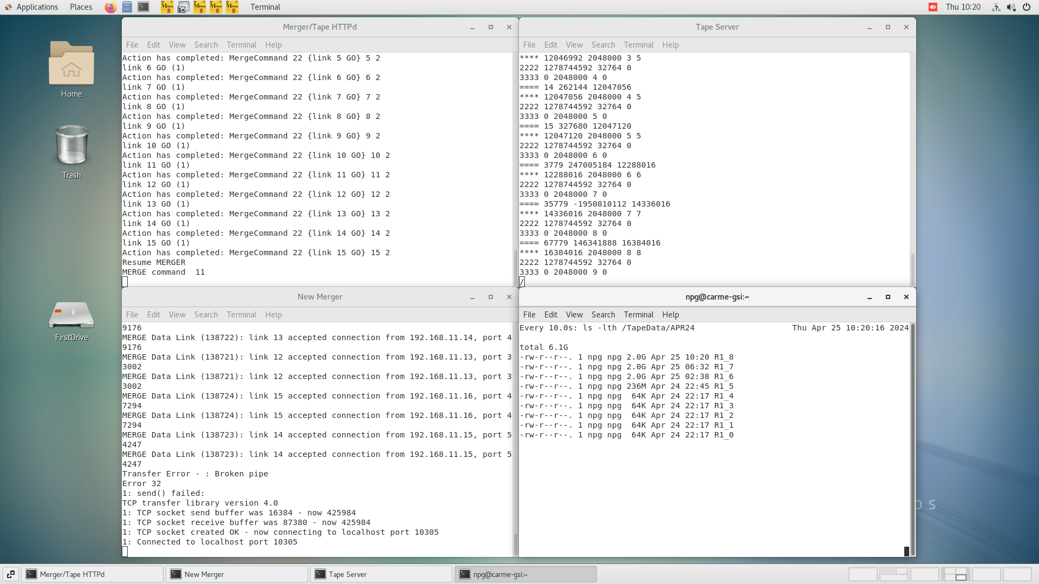Open the screenshot tool launcher icon

coord(183,7)
